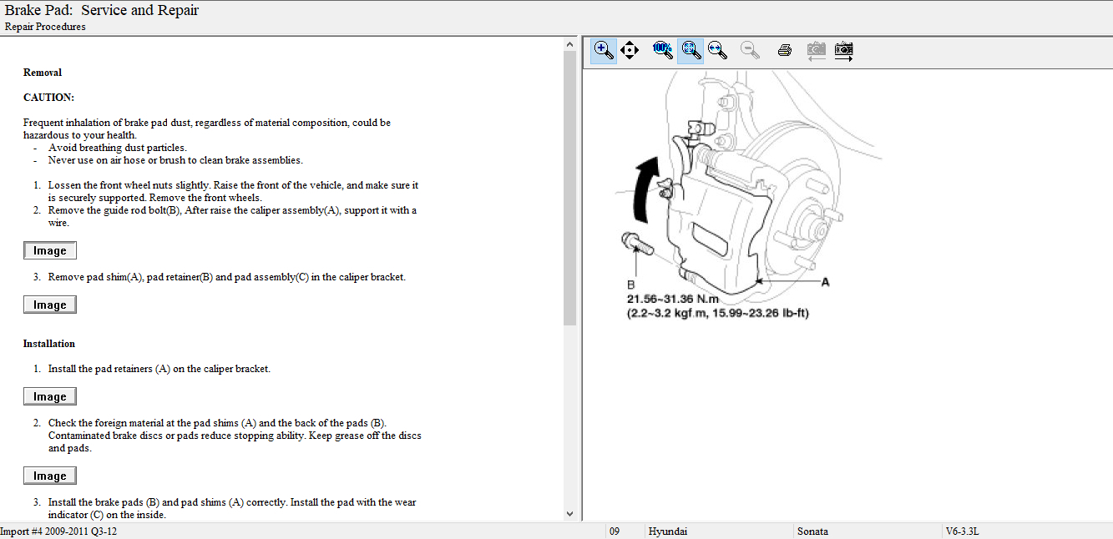Fit image to width
1113x539 pixels.
[716, 50]
